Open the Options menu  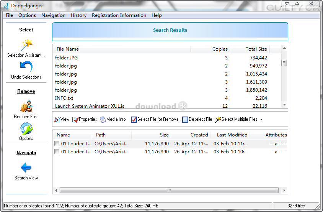27,15
